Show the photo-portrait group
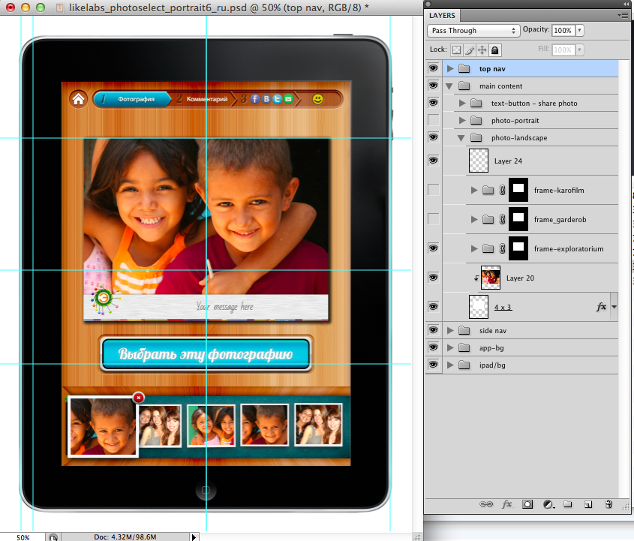 pos(433,120)
